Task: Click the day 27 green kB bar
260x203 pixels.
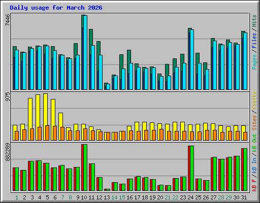Action: tap(215, 174)
